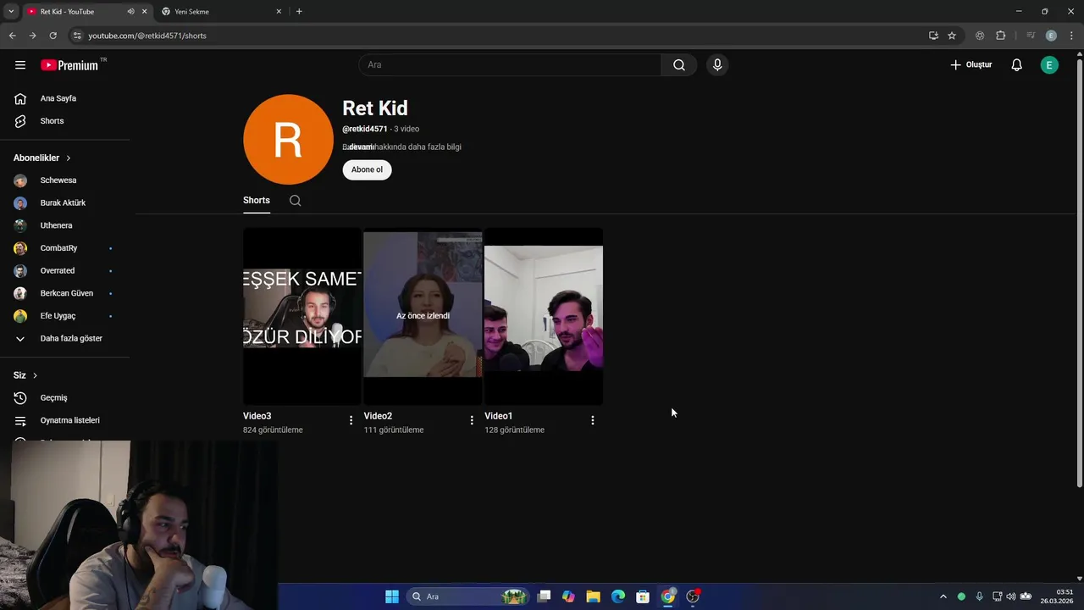The height and width of the screenshot is (610, 1084).
Task: Select the Shorts channel tab
Action: [257, 201]
